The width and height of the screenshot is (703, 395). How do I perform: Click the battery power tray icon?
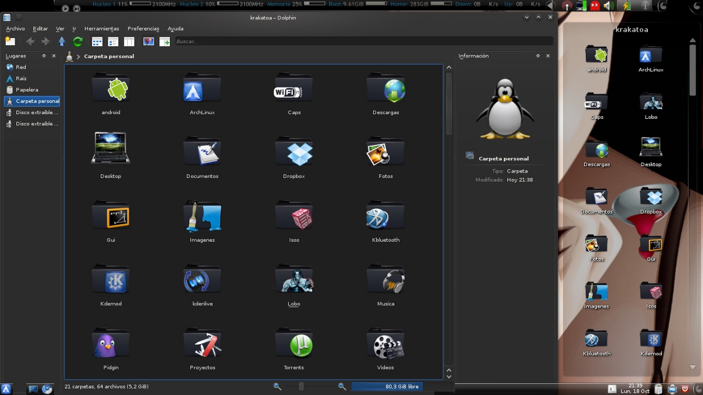[627, 6]
